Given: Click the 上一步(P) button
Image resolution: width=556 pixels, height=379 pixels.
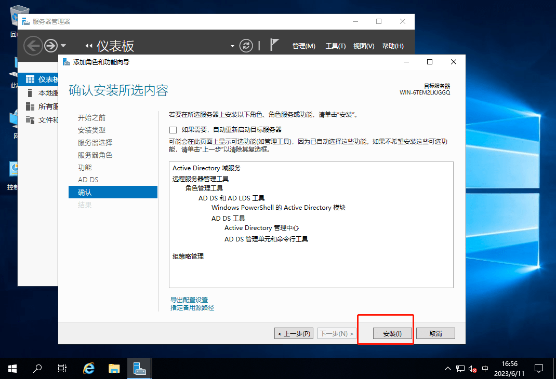Looking at the screenshot, I should [x=294, y=333].
